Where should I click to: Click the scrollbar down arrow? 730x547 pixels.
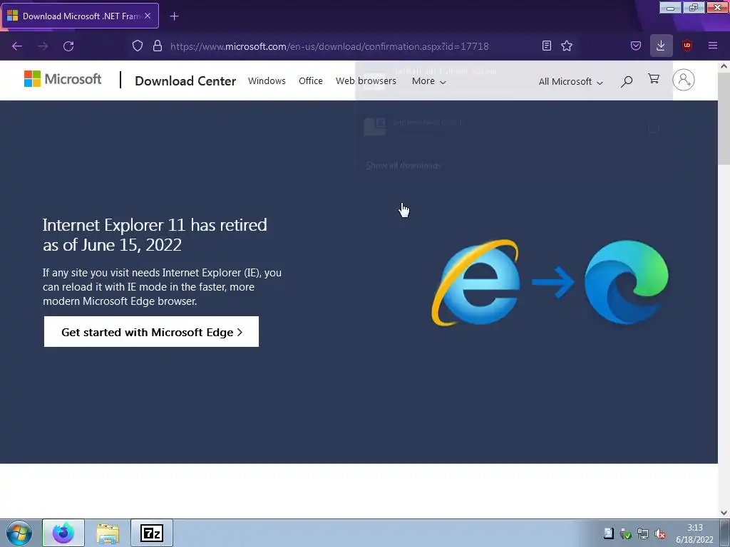coord(724,513)
